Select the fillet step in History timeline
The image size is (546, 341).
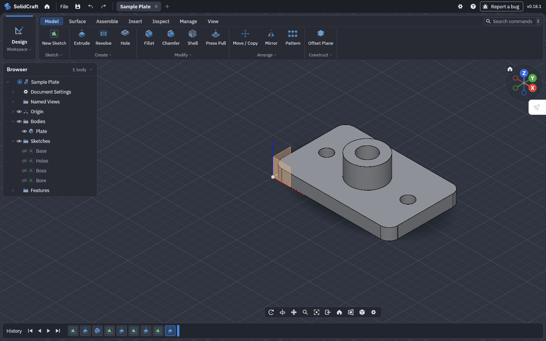(97, 331)
